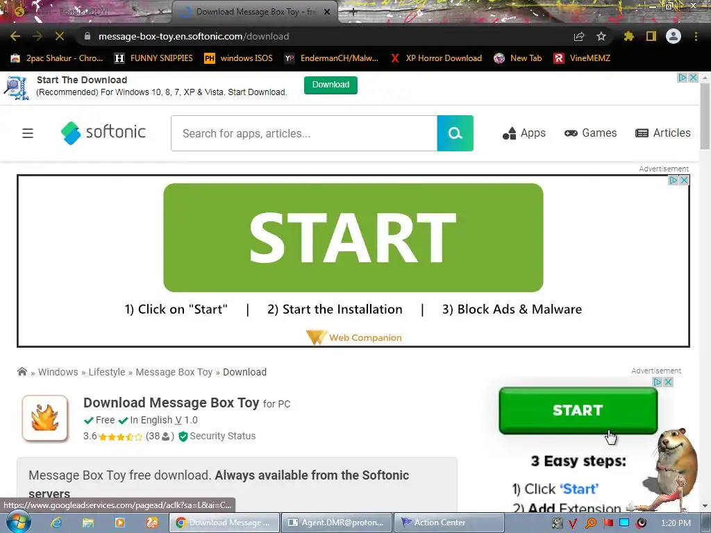Click the red V tray icon
Image resolution: width=711 pixels, height=533 pixels.
click(x=573, y=523)
